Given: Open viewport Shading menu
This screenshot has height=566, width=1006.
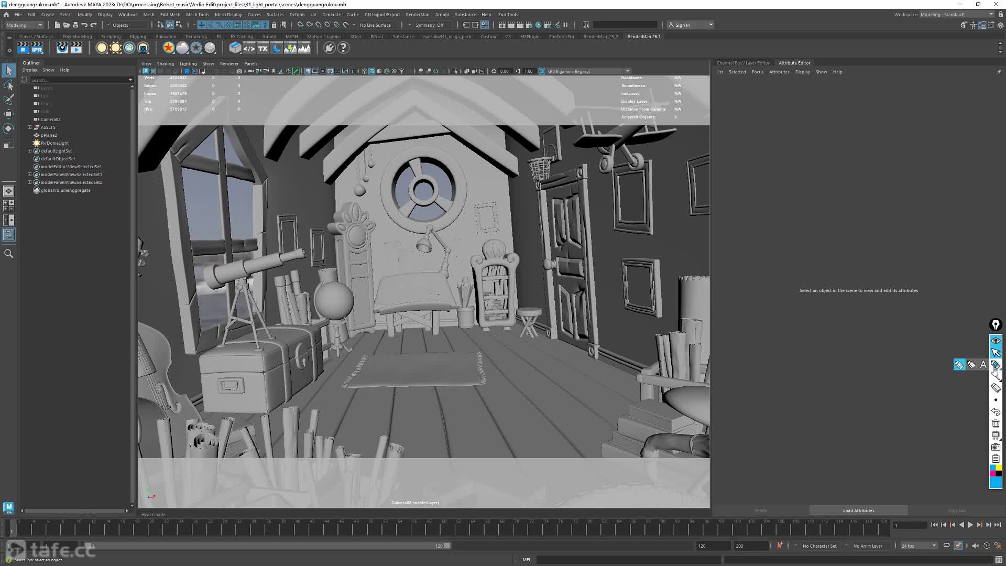Looking at the screenshot, I should click(165, 63).
